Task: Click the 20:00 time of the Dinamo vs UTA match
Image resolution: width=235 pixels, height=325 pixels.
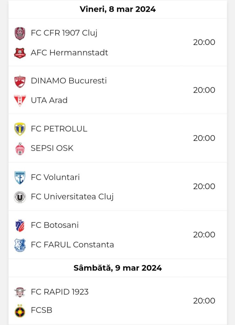Action: 204,90
